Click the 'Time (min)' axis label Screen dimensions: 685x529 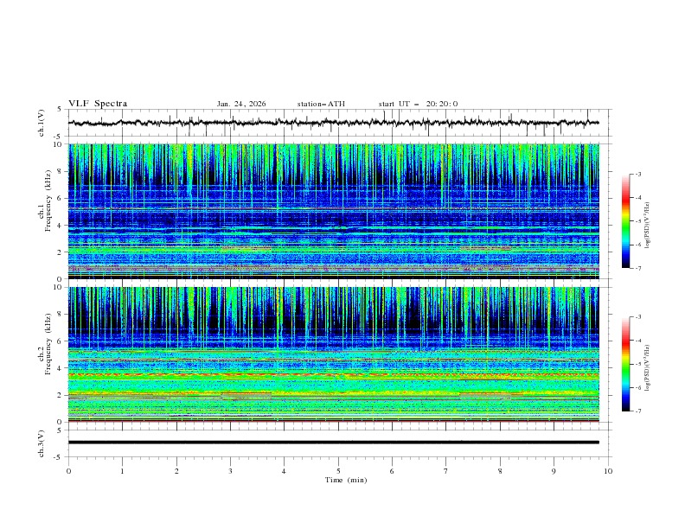click(346, 480)
